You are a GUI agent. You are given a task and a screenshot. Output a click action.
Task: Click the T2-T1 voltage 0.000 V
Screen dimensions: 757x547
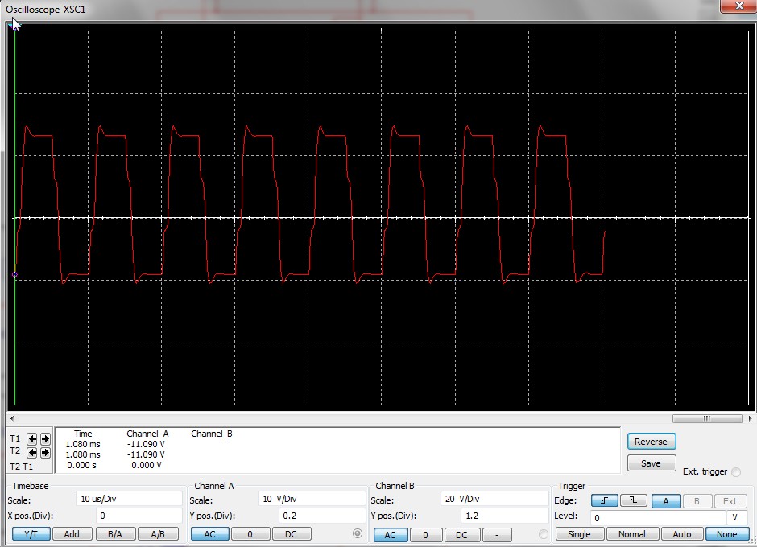coord(147,465)
